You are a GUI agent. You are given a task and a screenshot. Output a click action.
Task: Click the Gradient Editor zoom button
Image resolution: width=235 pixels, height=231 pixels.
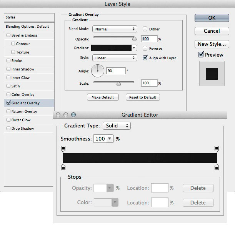pyautogui.click(x=73, y=115)
